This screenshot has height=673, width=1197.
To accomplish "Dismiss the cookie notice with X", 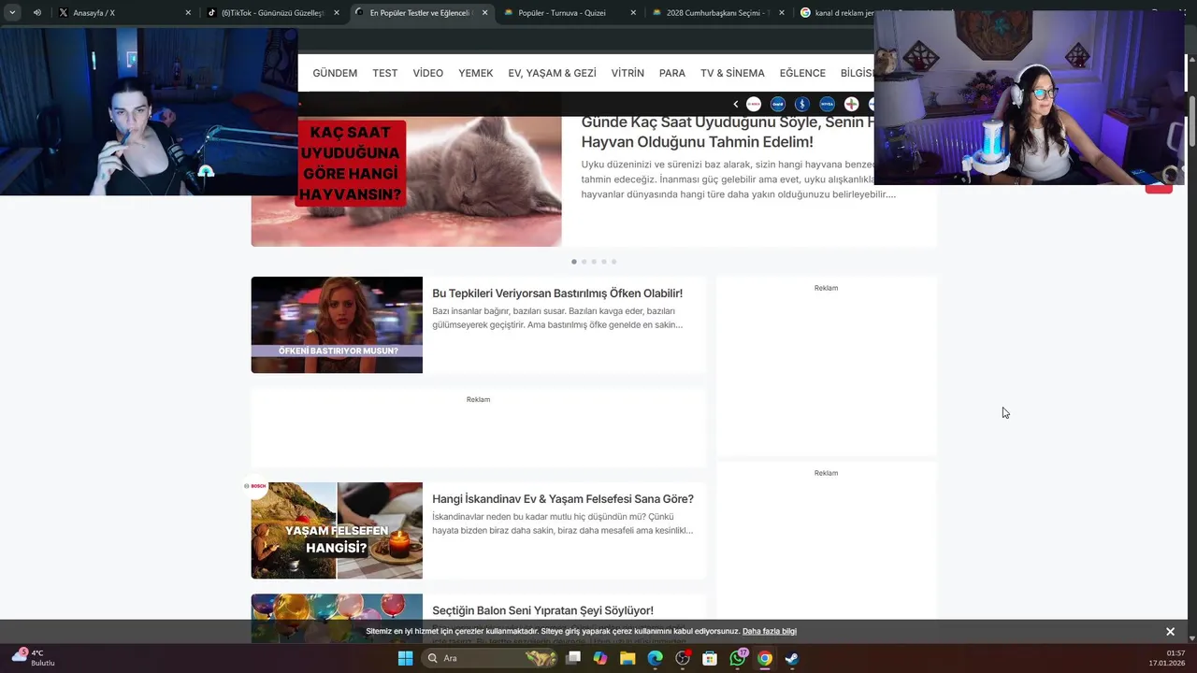I will pos(1170,632).
